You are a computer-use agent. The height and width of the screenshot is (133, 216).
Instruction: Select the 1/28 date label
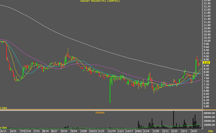click(x=156, y=131)
